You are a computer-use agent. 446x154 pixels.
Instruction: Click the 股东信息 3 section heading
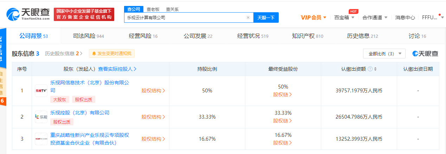26,54
